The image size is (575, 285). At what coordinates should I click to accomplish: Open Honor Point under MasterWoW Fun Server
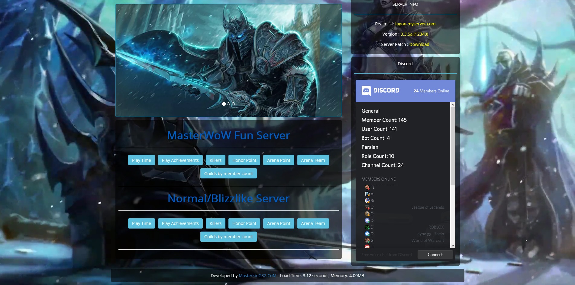pos(244,160)
